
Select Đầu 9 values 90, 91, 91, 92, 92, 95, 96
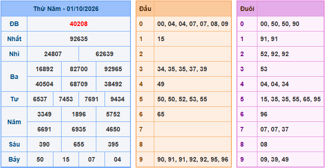tap(193, 159)
